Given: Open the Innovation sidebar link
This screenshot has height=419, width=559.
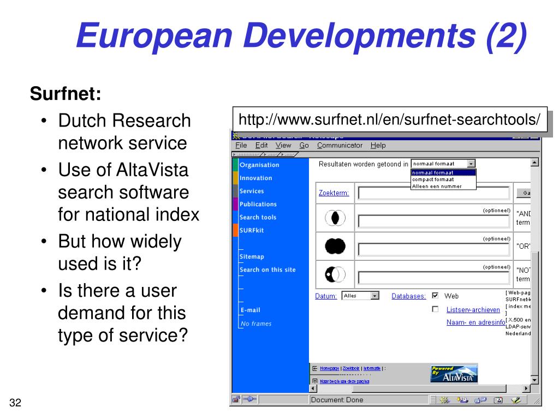Looking at the screenshot, I should (x=255, y=178).
